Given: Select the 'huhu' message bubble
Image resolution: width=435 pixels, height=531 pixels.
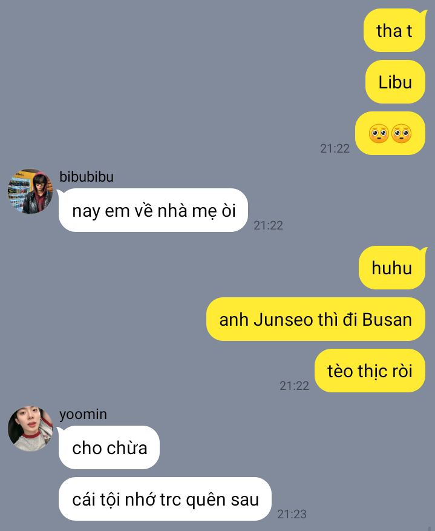Looking at the screenshot, I should click(x=392, y=268).
